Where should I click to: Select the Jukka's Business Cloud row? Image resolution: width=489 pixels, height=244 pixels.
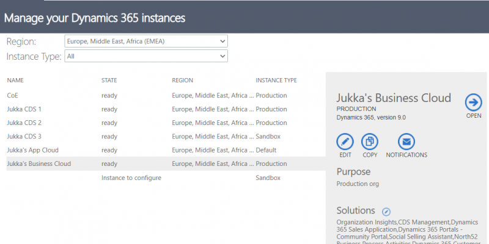[166, 163]
